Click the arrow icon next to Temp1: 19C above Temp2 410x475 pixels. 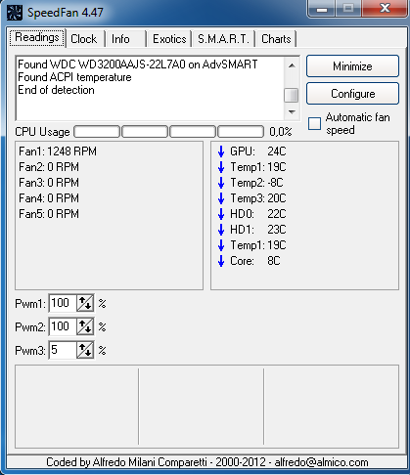[x=221, y=167]
